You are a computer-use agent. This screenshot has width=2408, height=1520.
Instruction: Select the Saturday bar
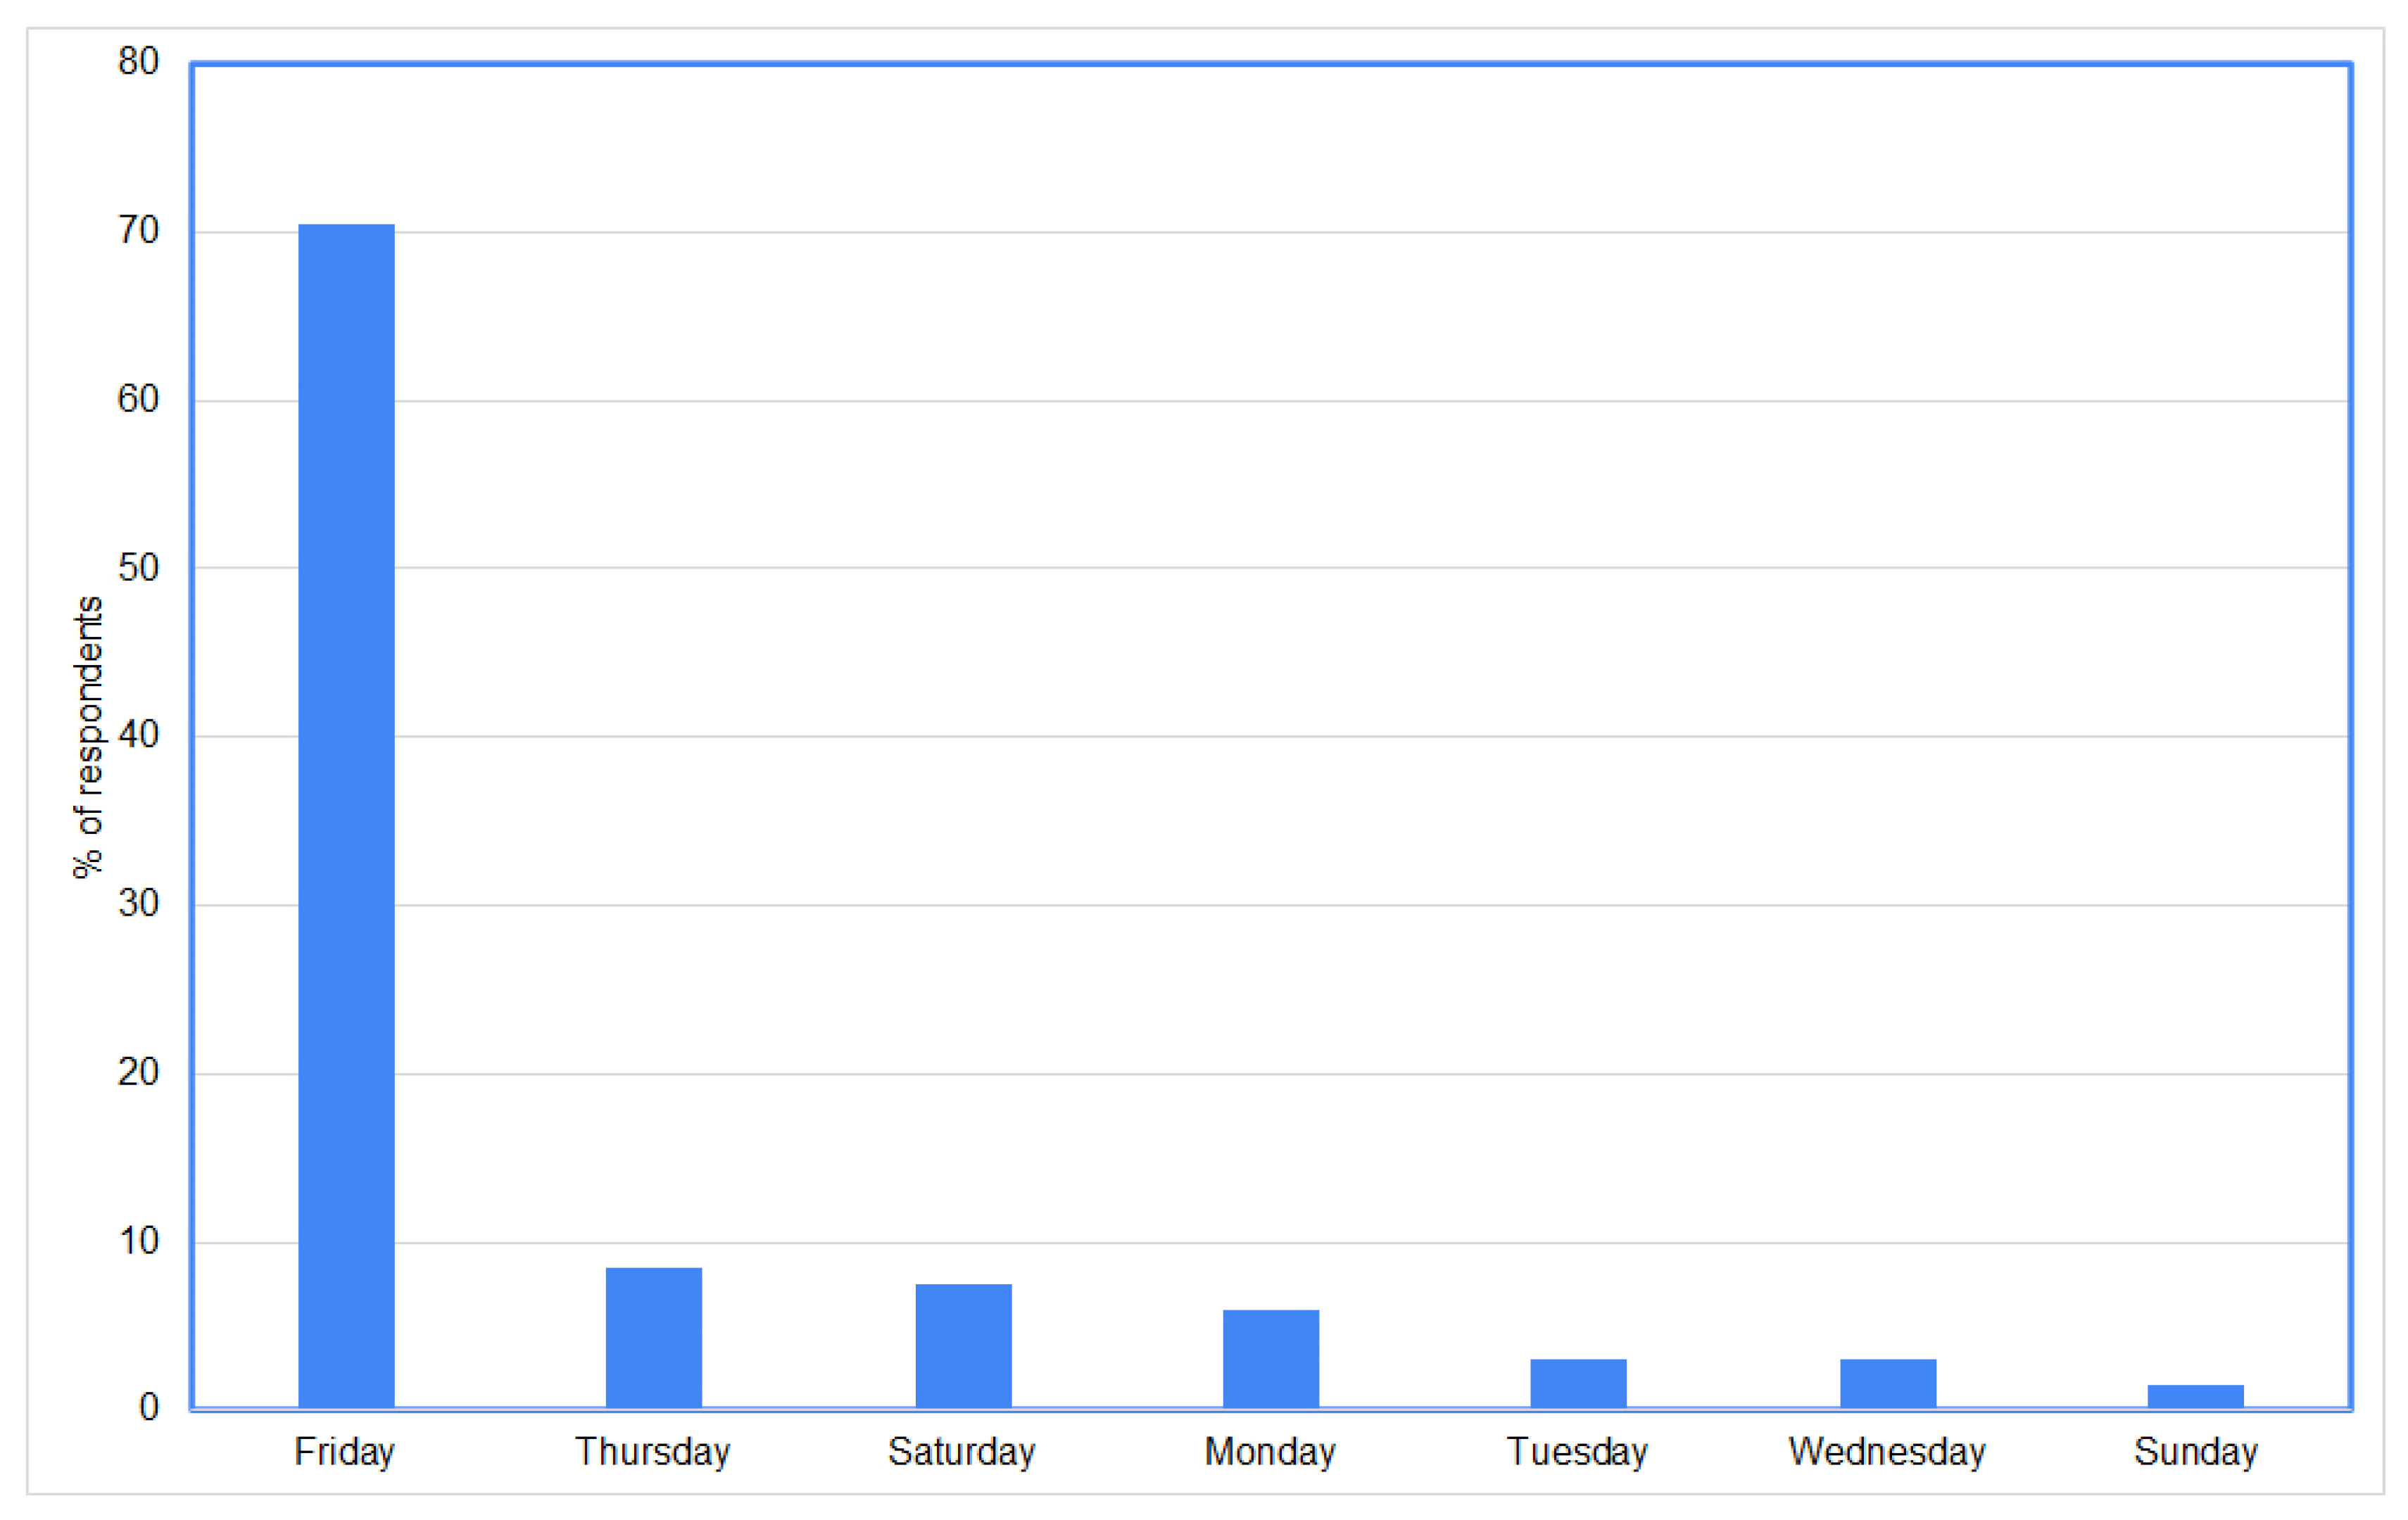pyautogui.click(x=963, y=1345)
